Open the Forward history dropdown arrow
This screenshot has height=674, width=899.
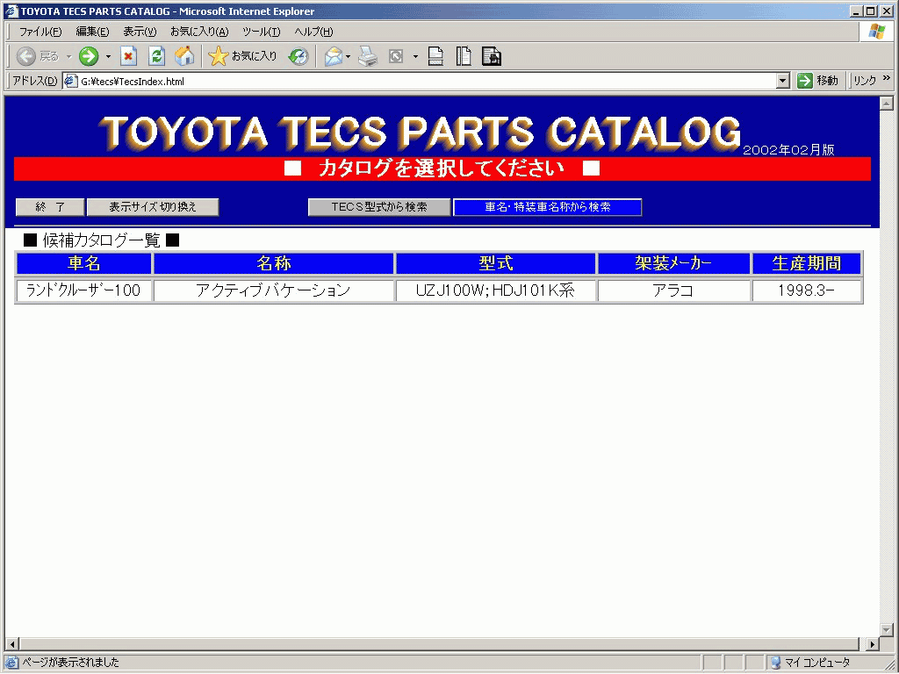(x=108, y=56)
